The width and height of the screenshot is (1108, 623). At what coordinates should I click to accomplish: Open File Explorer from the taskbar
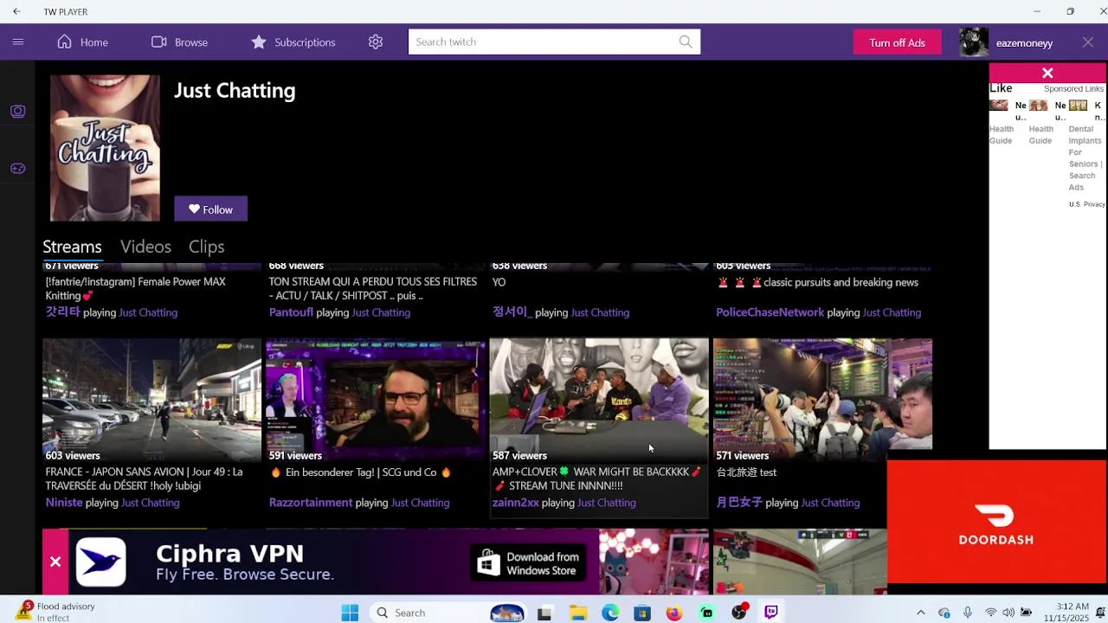(x=578, y=613)
